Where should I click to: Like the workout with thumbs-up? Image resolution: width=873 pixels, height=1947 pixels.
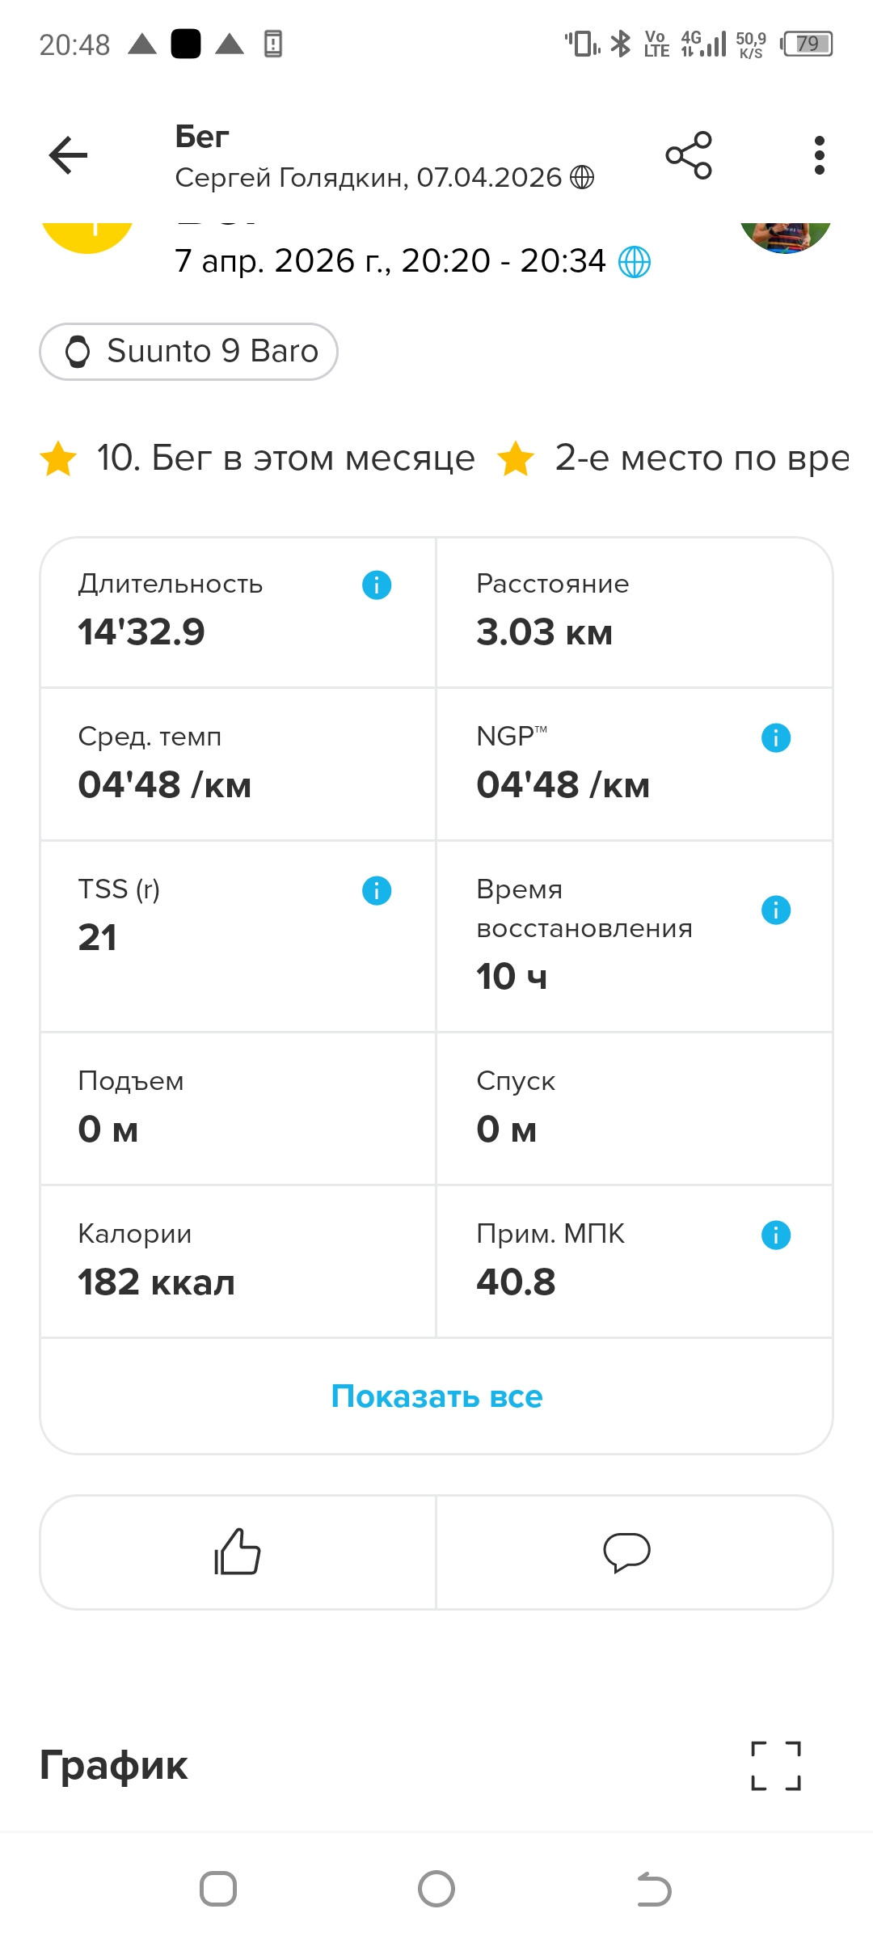pos(238,1552)
